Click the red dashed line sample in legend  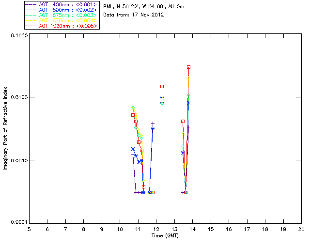coord(31,26)
